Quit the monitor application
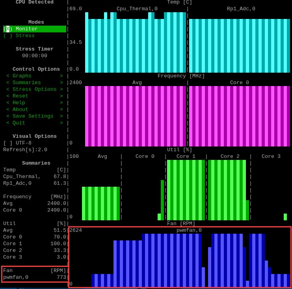Image resolution: width=292 pixels, height=289 pixels. pyautogui.click(x=34, y=123)
